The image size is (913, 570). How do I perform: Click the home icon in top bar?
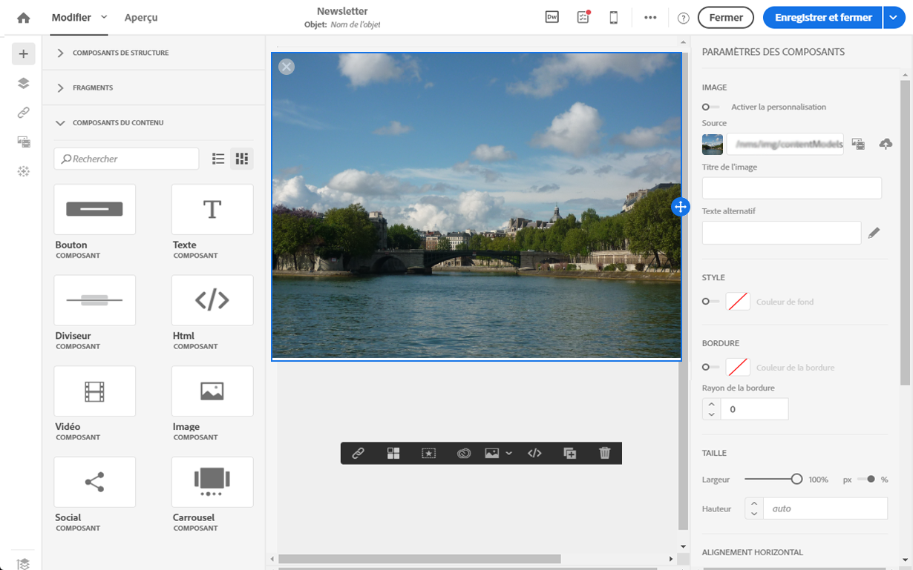(x=24, y=18)
